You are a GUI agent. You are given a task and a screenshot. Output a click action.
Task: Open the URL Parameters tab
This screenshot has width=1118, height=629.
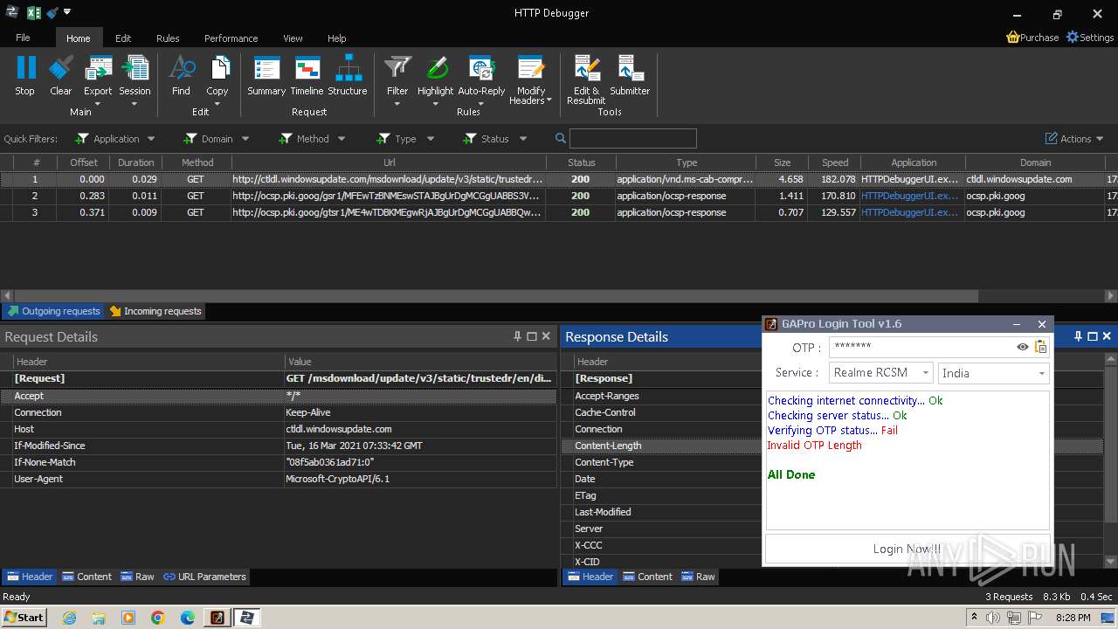[x=204, y=577]
